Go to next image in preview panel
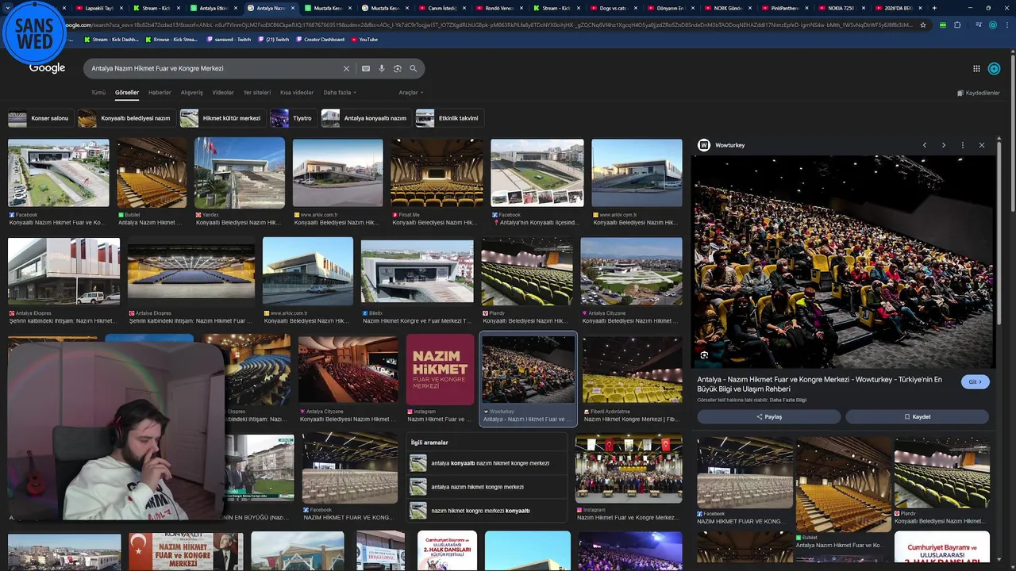 pos(944,145)
